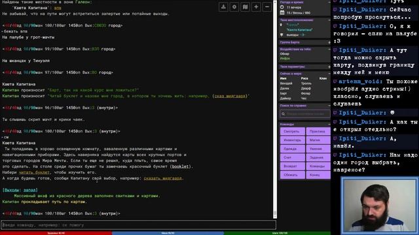Click the webcam video thumbnail

[x=380, y=205]
